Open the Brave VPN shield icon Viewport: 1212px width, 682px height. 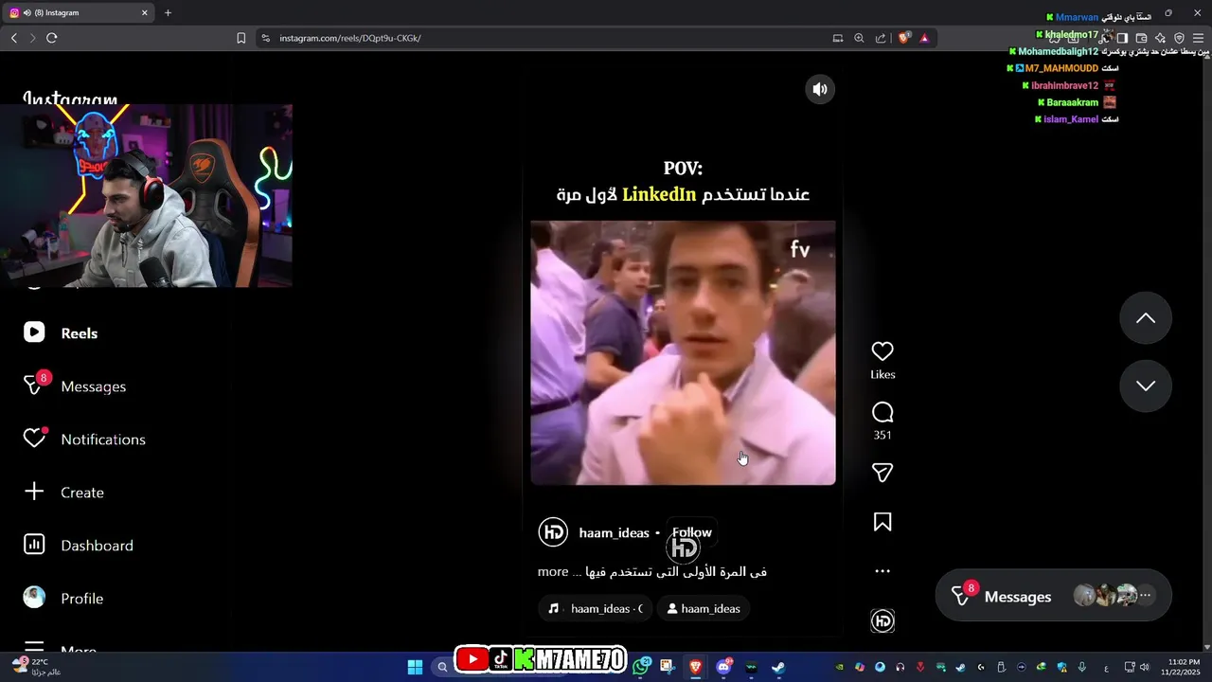click(1179, 38)
